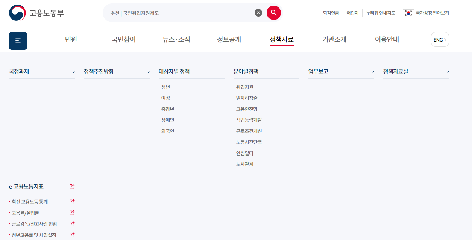The image size is (472, 240).
Task: Open the 정책자료실 heading link
Action: (396, 71)
